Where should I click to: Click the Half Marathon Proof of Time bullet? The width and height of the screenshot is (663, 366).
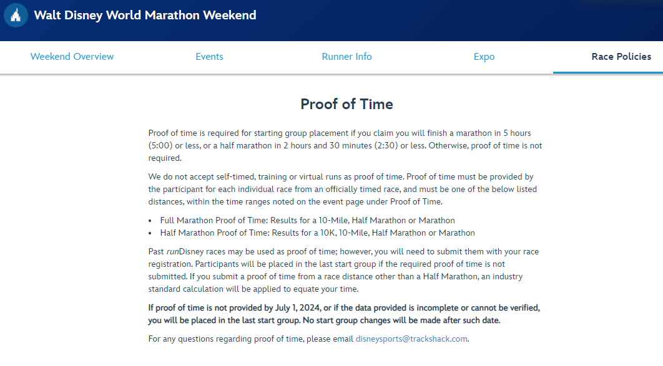pos(317,233)
